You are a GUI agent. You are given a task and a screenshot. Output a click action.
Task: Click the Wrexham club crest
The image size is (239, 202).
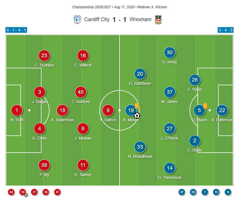(x=158, y=19)
